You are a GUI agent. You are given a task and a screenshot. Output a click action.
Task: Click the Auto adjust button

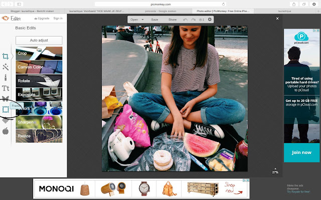point(39,40)
